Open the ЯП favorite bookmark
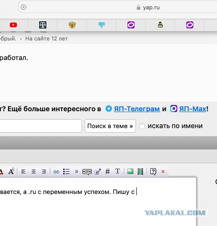Viewport: 217px width, 226px height. pos(102,25)
